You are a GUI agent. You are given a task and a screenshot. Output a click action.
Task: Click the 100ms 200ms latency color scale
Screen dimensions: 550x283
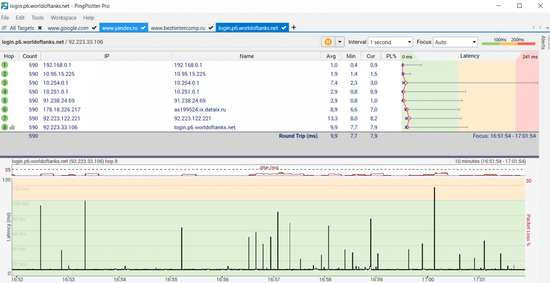[x=508, y=42]
